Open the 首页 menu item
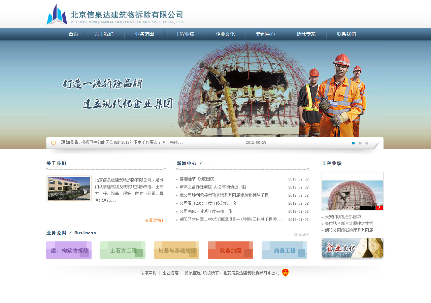The image size is (431, 303). 73,34
